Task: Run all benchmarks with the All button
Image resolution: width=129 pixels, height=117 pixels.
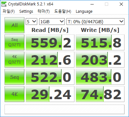Action: (14, 25)
